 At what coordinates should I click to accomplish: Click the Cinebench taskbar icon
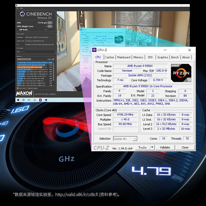click(x=46, y=100)
